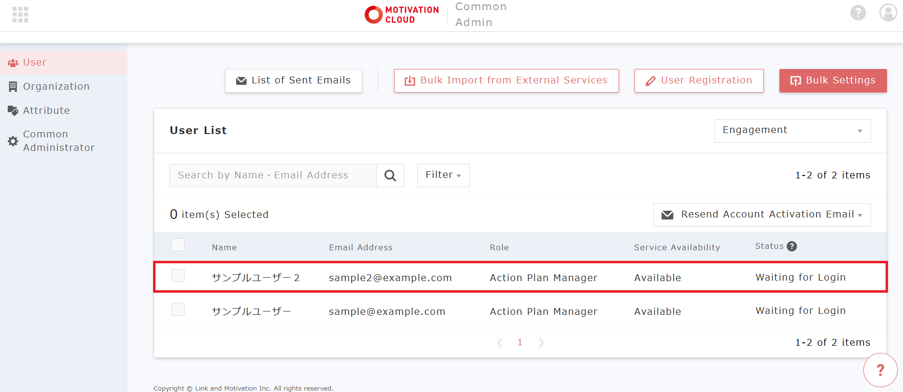The image size is (903, 392).
Task: Check the box for sample2@example.com
Action: click(178, 276)
